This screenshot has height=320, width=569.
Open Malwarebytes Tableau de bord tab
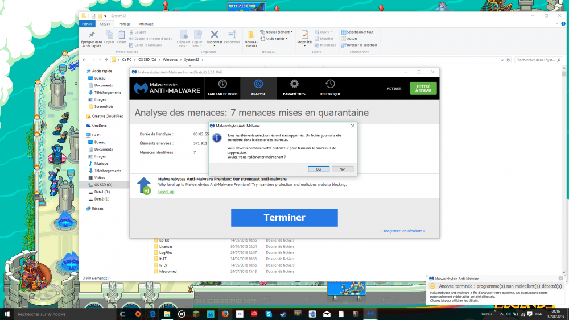coord(222,88)
